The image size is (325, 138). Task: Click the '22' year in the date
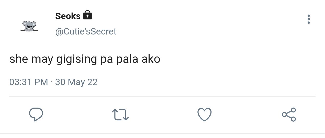(92, 82)
